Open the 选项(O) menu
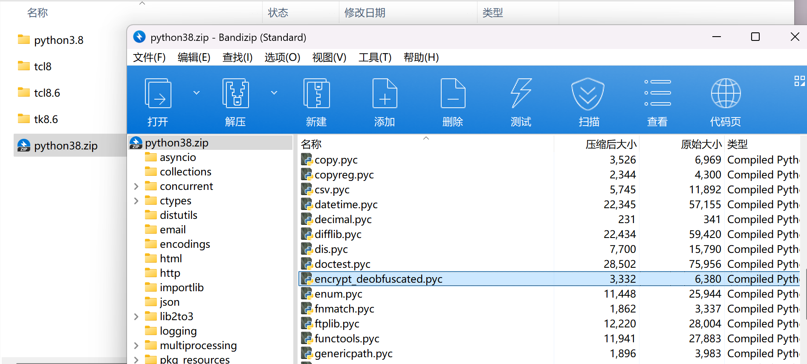Viewport: 807px width, 364px height. (x=282, y=57)
